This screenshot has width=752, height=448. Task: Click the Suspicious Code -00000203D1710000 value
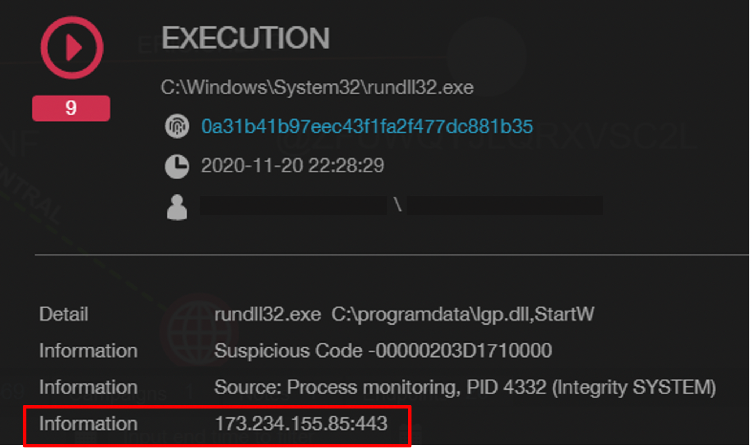pos(383,350)
